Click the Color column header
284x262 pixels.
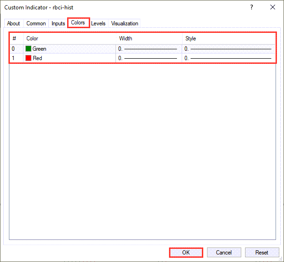[32, 39]
